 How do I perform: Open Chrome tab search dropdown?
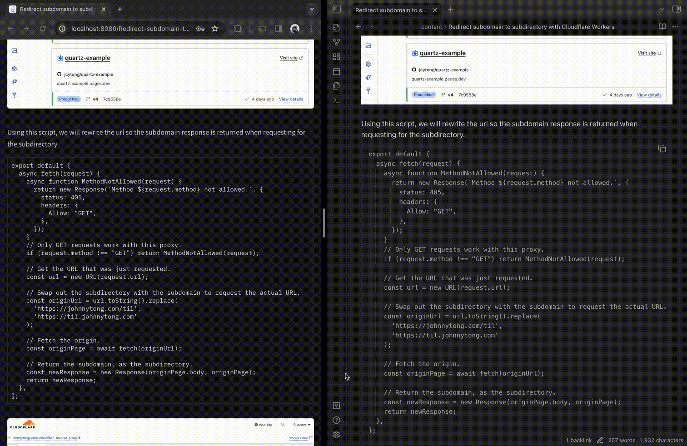point(312,9)
